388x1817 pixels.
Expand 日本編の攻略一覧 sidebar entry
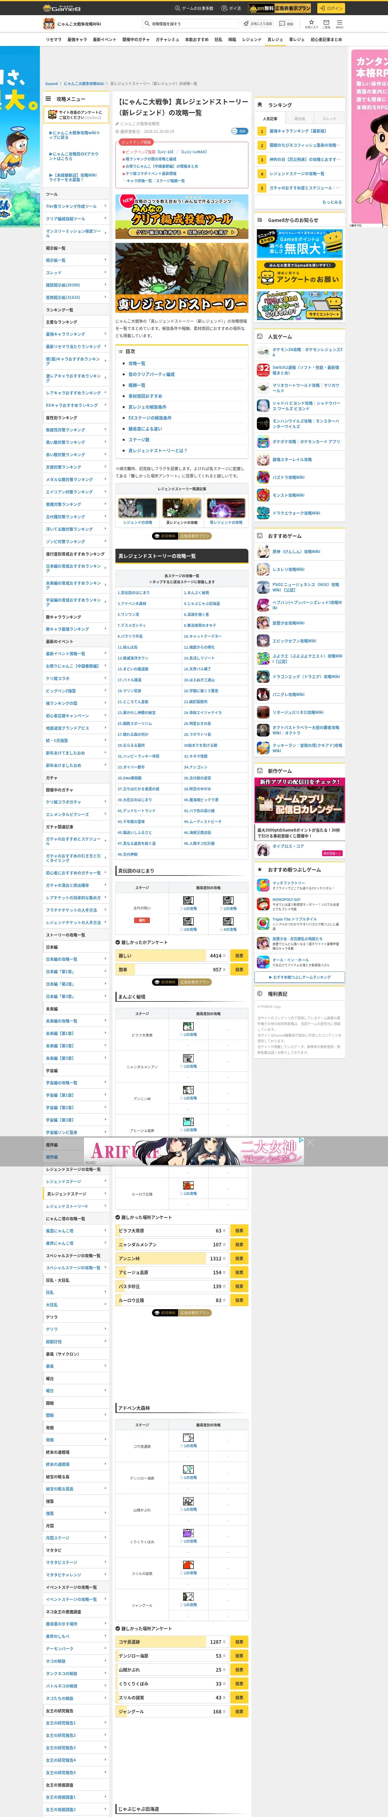(x=76, y=959)
